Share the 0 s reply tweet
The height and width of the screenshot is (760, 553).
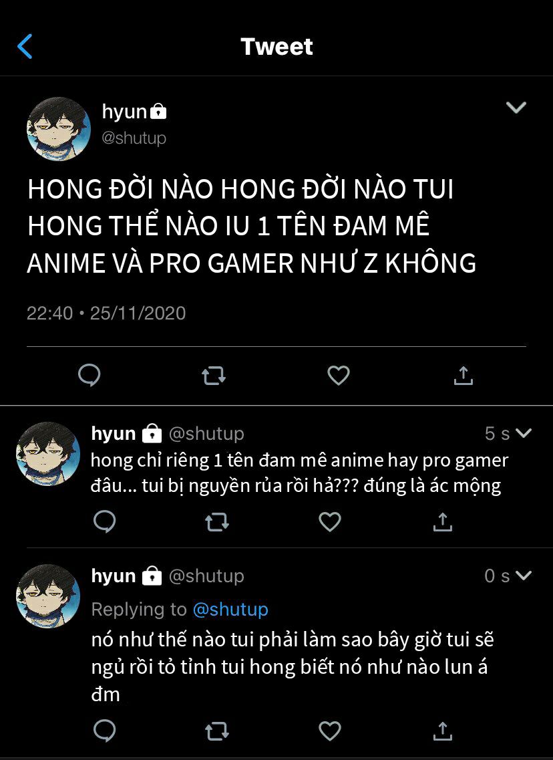pyautogui.click(x=443, y=731)
